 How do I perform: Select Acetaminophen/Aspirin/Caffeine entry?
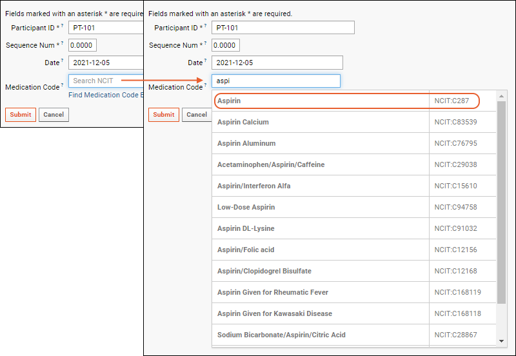[x=353, y=164]
